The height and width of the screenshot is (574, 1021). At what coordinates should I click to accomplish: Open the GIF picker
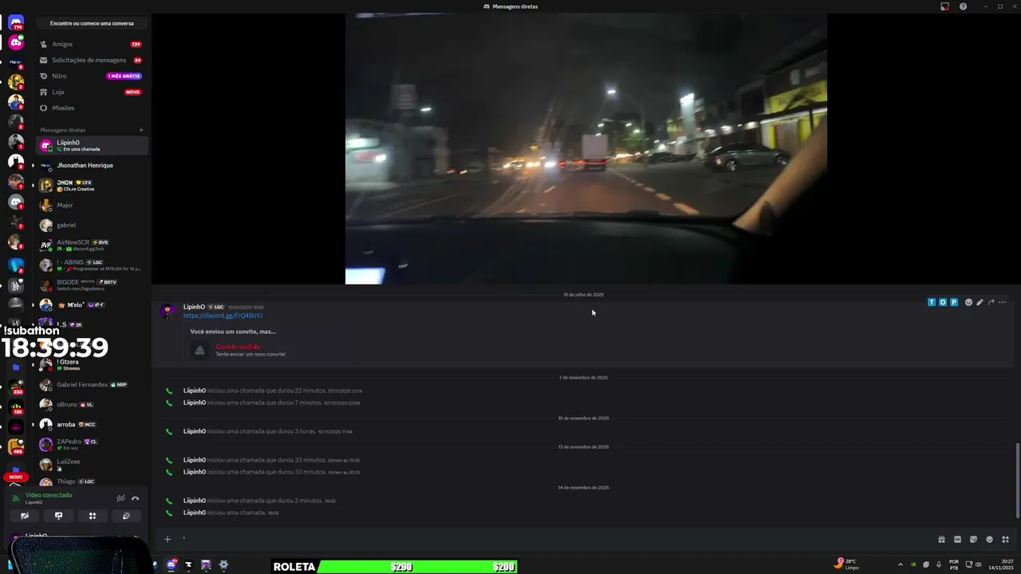(957, 540)
